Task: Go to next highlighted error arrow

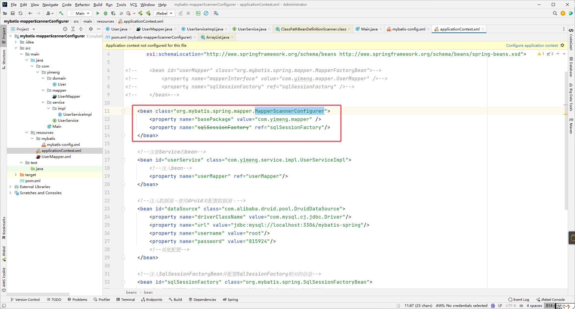Action: [x=564, y=54]
